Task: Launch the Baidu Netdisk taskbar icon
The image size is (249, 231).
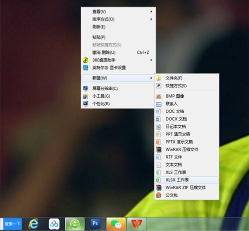Action: (x=54, y=224)
